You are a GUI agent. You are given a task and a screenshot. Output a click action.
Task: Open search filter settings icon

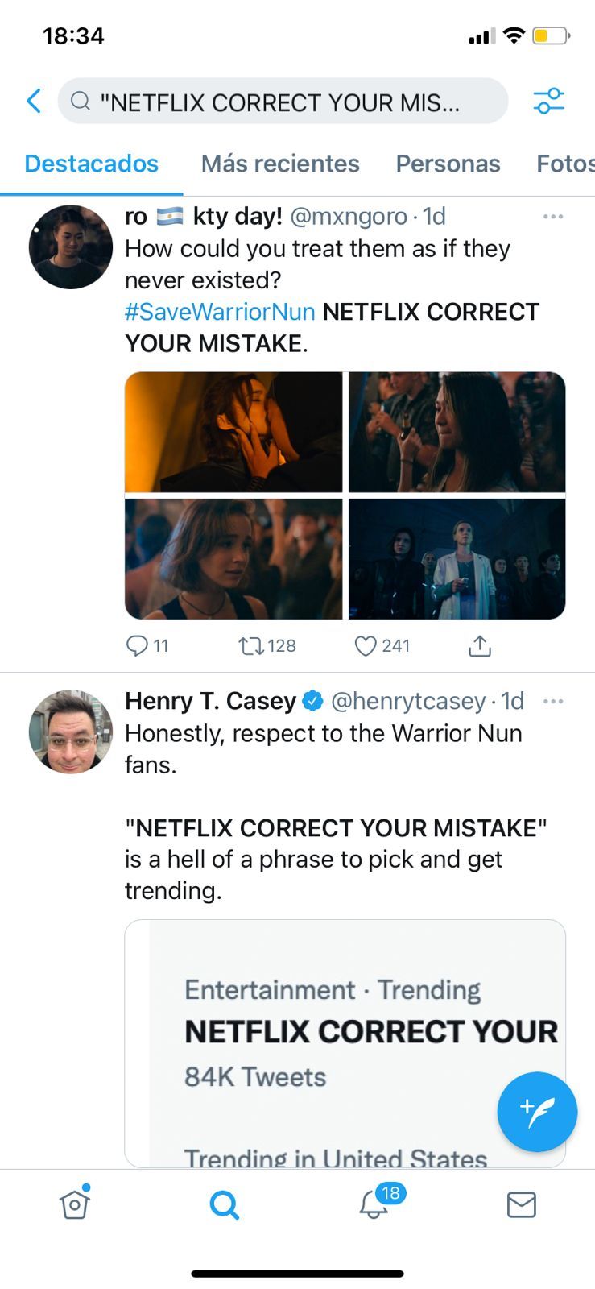coord(548,102)
